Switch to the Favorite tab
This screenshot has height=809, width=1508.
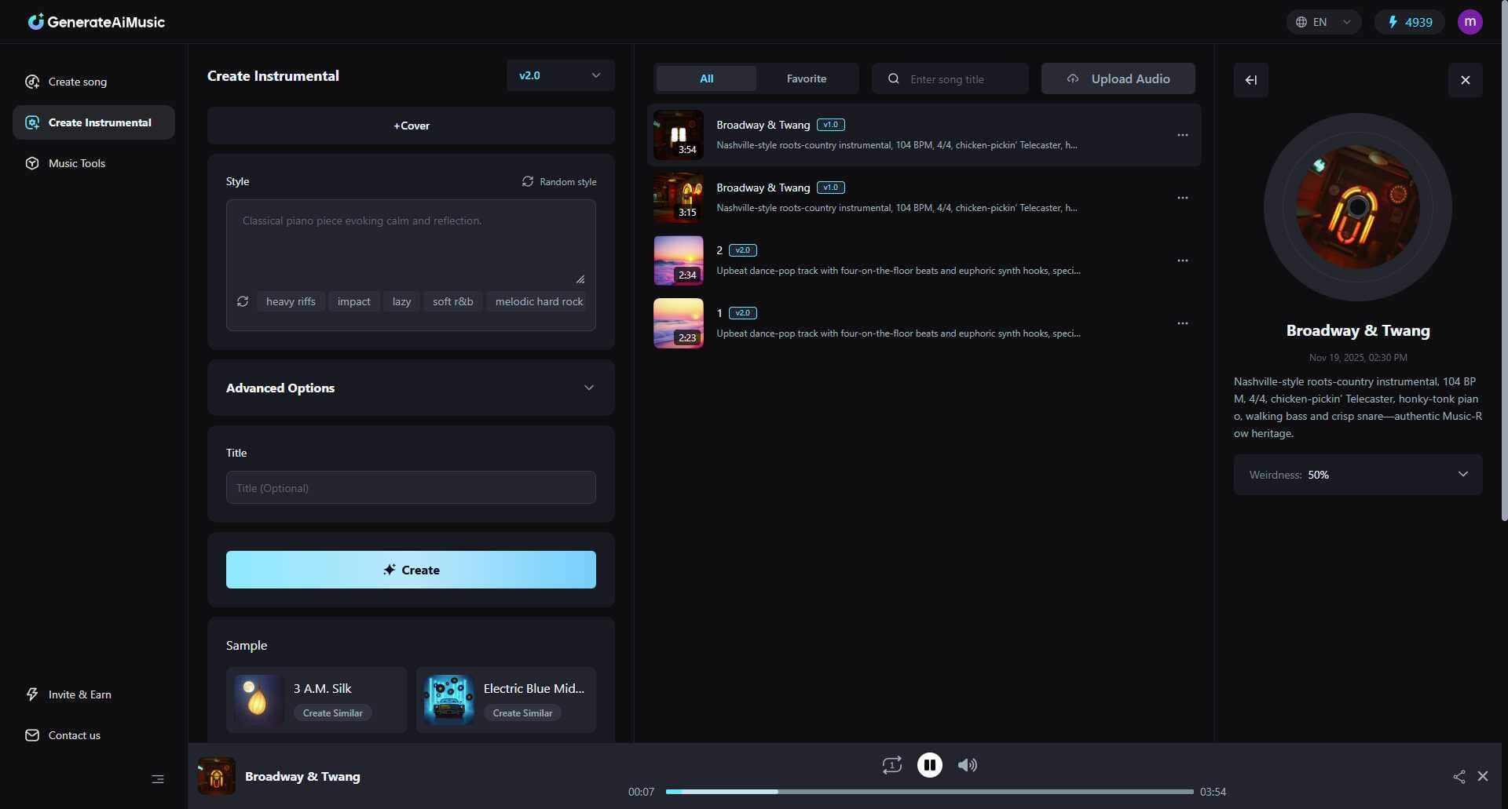(x=807, y=78)
